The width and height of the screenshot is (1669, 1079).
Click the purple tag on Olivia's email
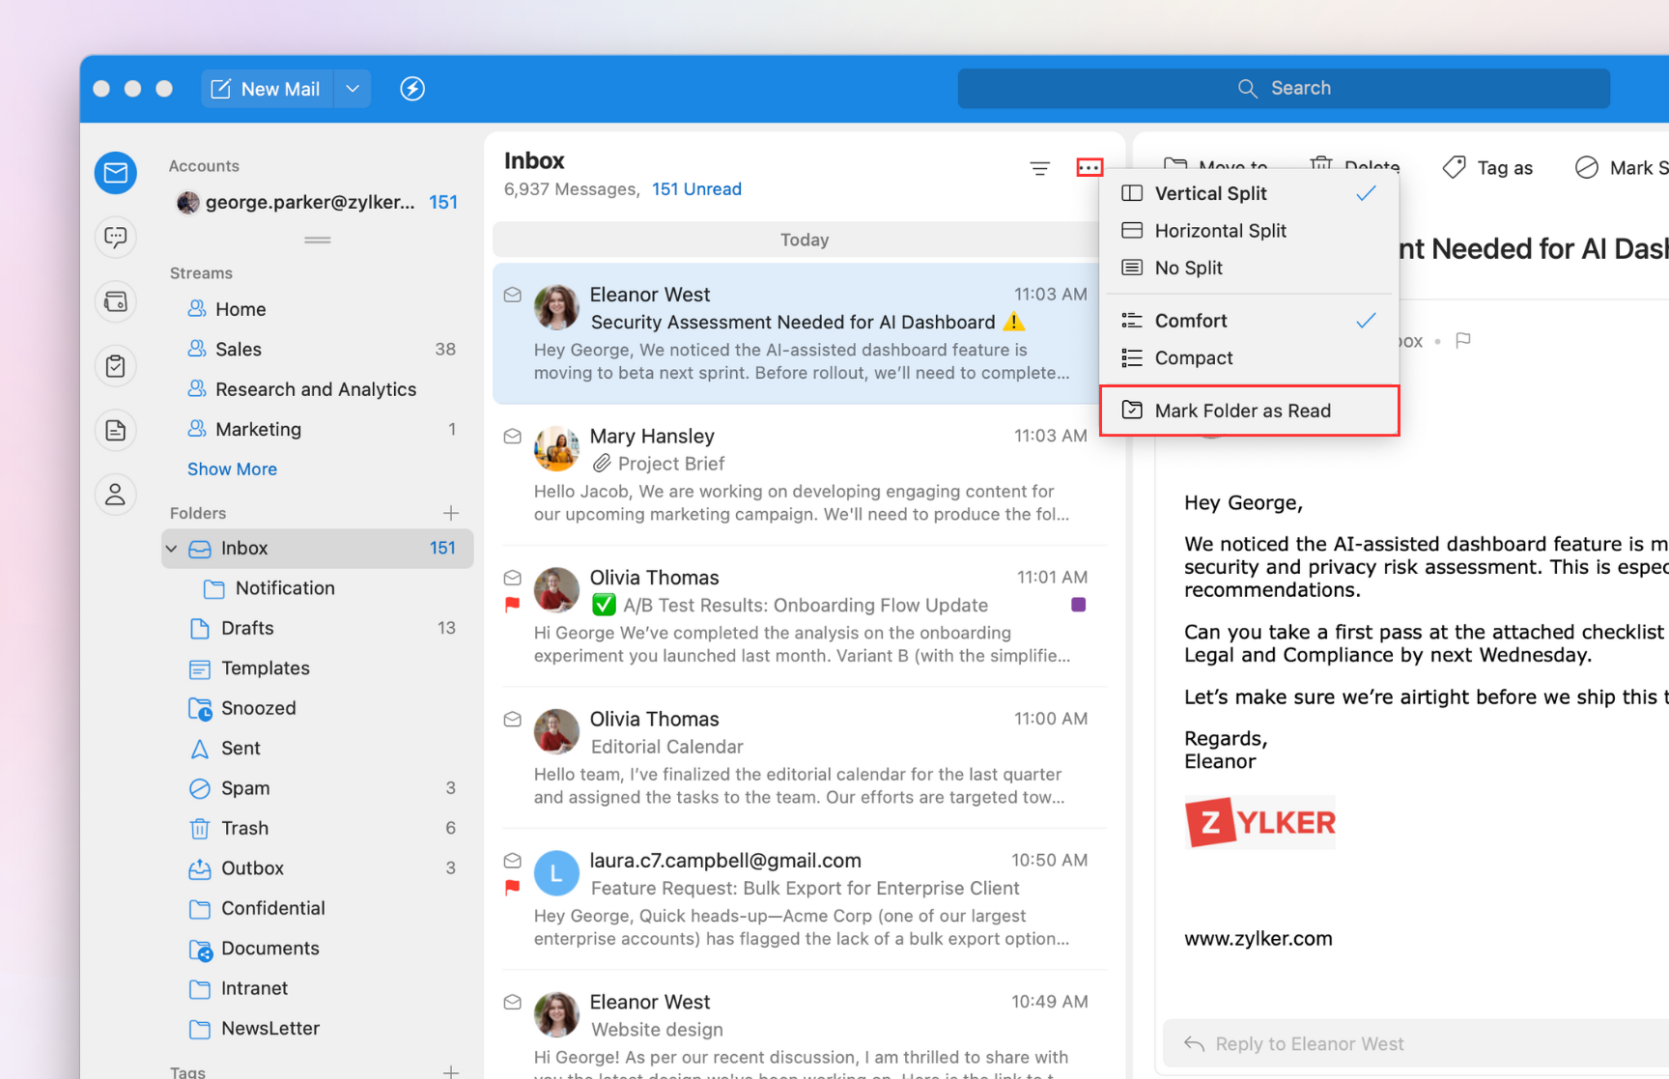click(1078, 605)
